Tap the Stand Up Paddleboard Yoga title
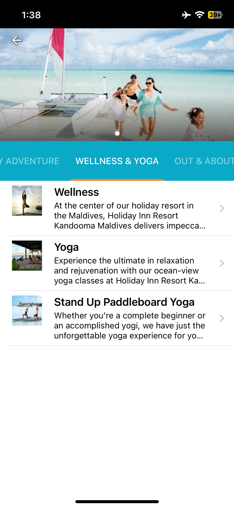The width and height of the screenshot is (234, 508). 124,302
